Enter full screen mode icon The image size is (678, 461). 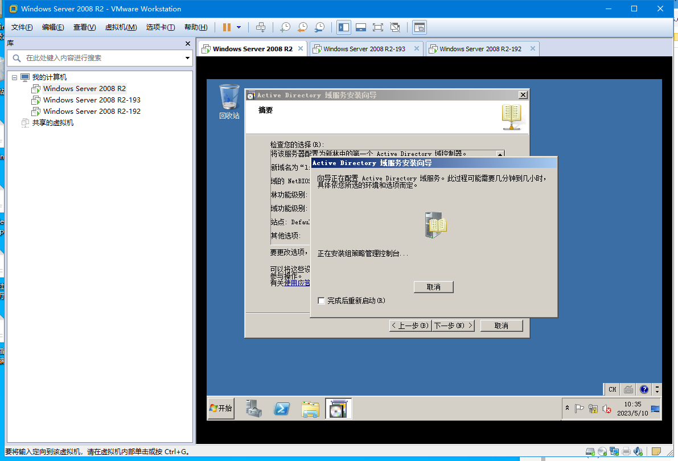[378, 27]
